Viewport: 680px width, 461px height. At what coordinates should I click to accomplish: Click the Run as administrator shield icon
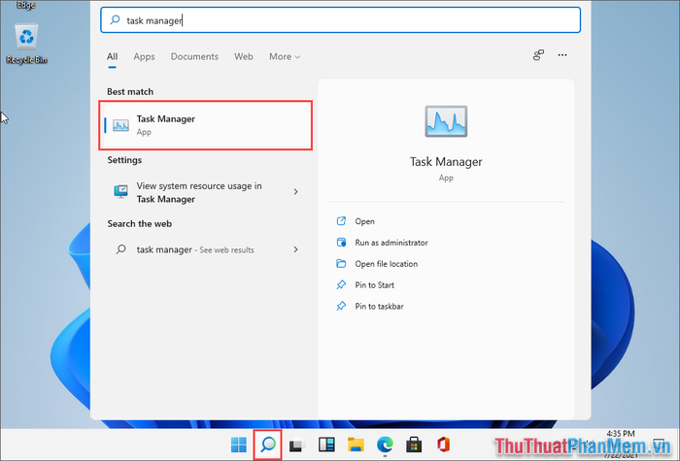341,243
